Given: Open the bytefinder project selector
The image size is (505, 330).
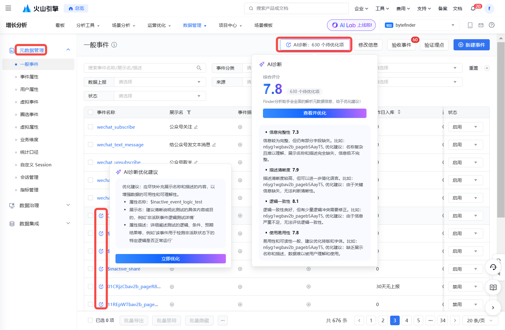Looking at the screenshot, I should pos(419,25).
